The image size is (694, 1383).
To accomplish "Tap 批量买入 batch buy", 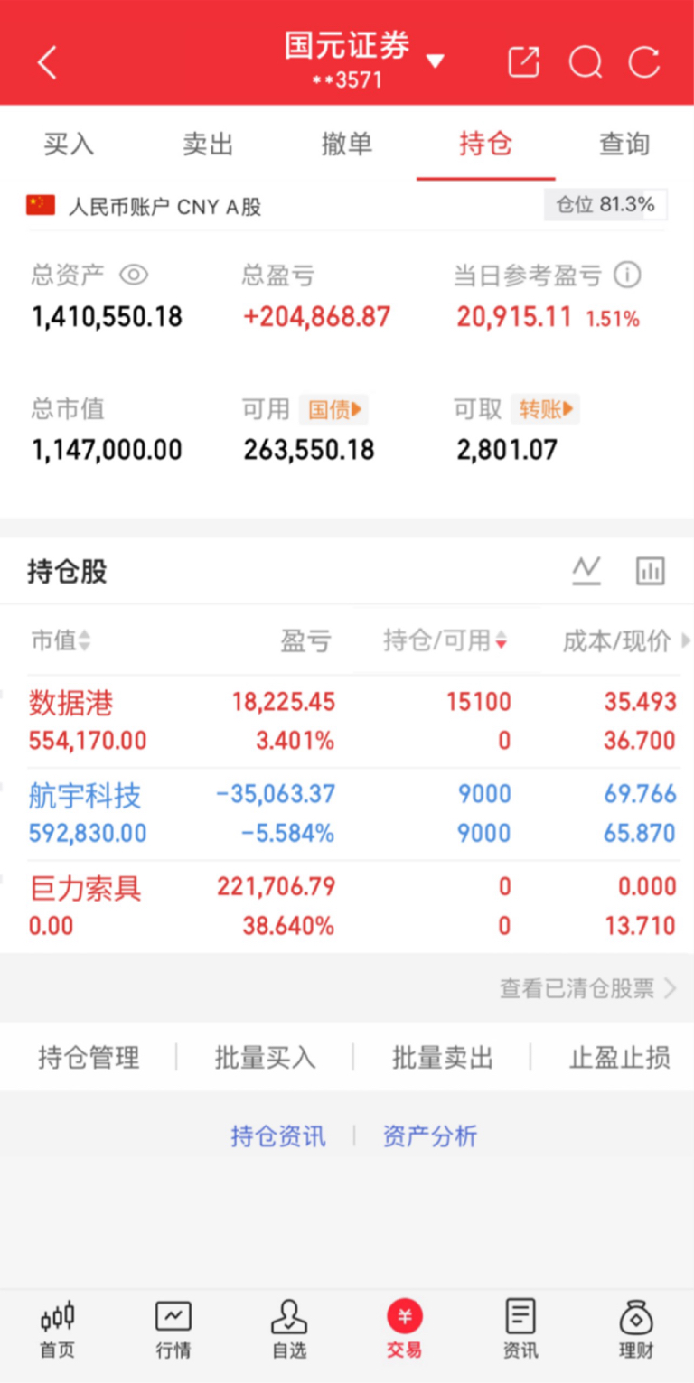I will pos(265,1057).
